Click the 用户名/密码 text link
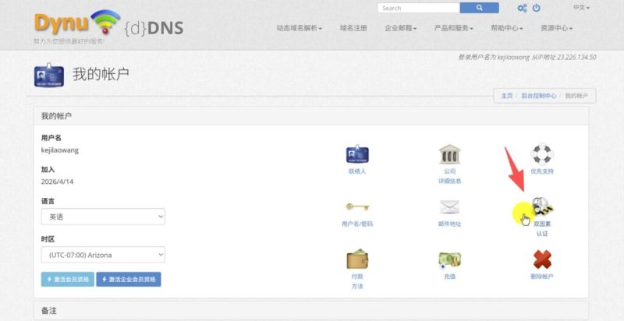 pos(357,224)
